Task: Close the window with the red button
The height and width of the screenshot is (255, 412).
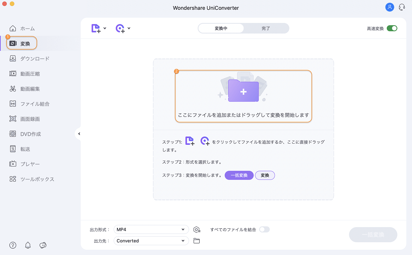Action: 4,4
